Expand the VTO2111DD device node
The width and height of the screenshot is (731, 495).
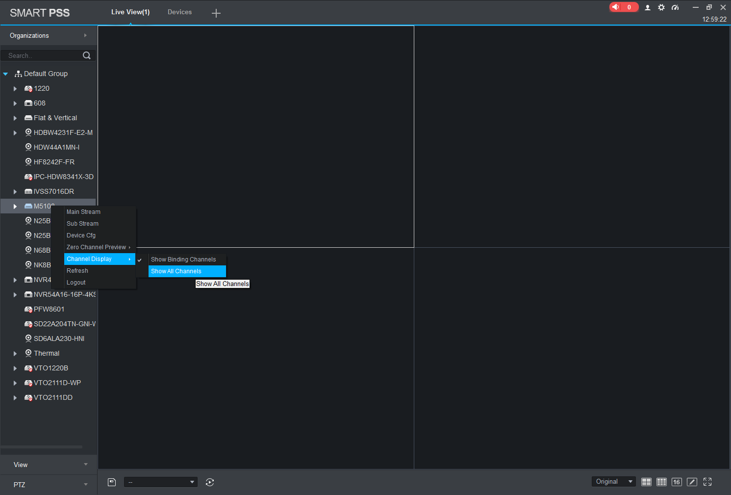coord(15,398)
